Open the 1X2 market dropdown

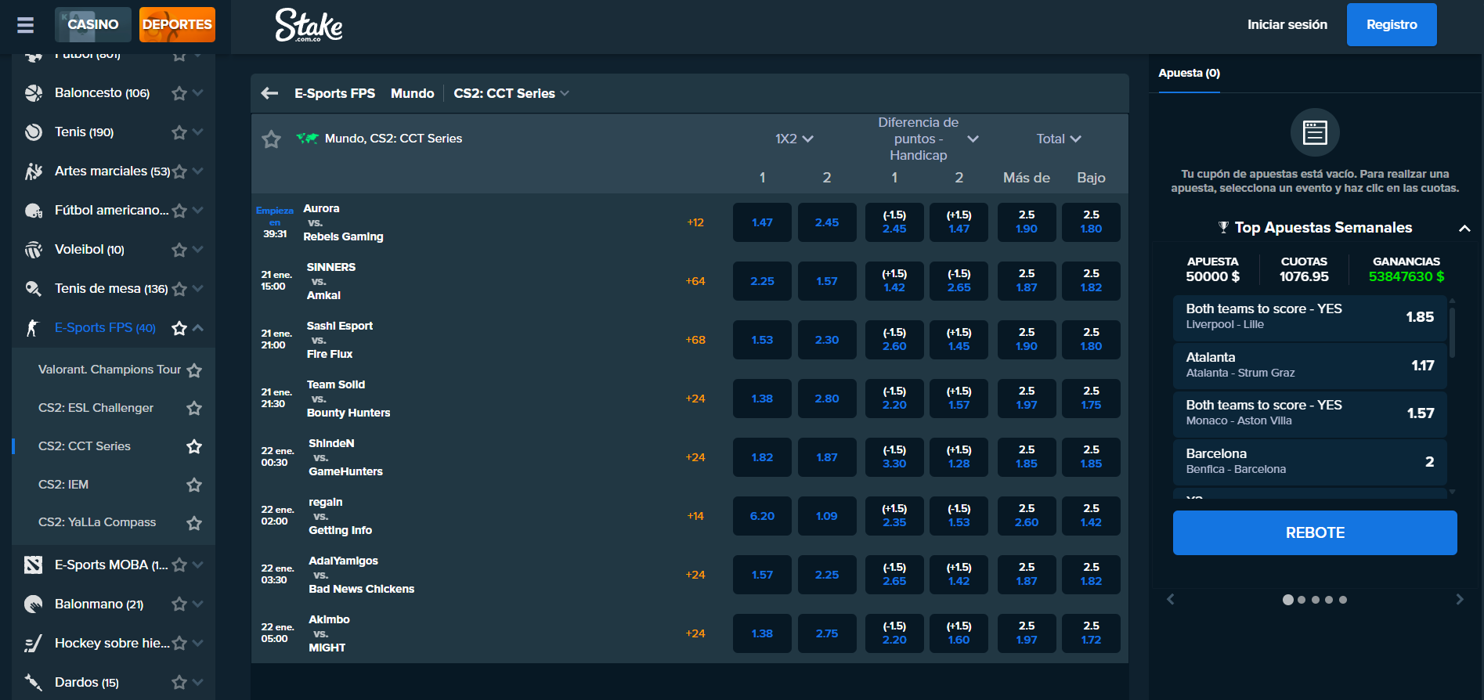tap(794, 139)
